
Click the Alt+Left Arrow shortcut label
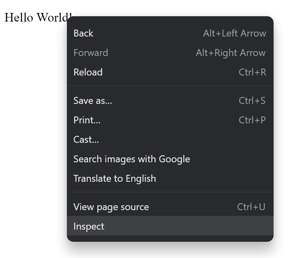click(x=234, y=33)
